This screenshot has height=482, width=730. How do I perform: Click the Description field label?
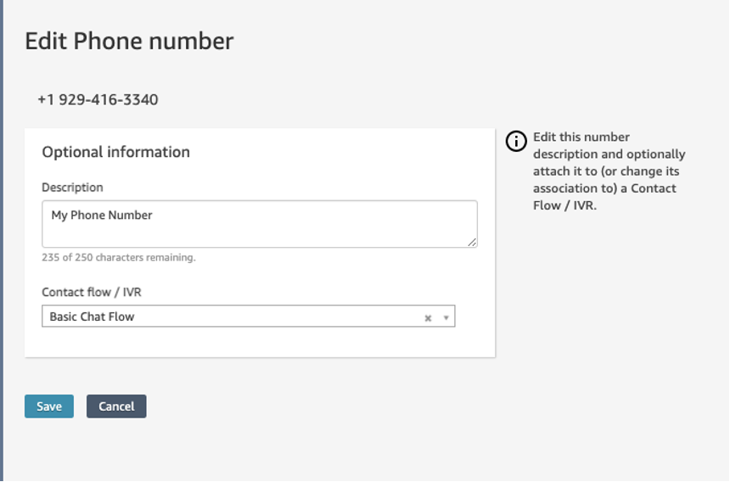[73, 188]
